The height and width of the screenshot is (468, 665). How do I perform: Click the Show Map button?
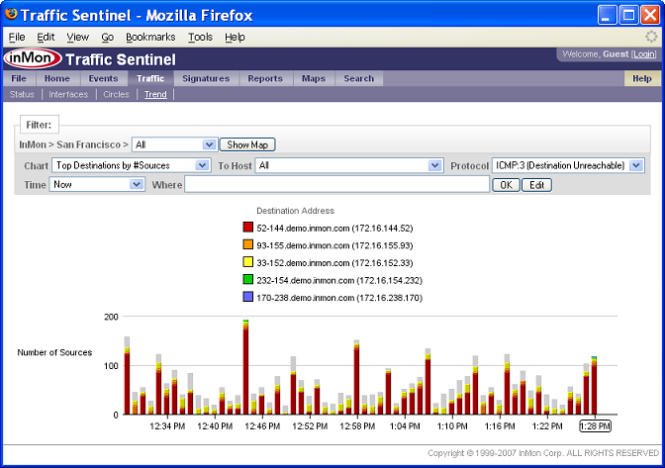tap(247, 144)
